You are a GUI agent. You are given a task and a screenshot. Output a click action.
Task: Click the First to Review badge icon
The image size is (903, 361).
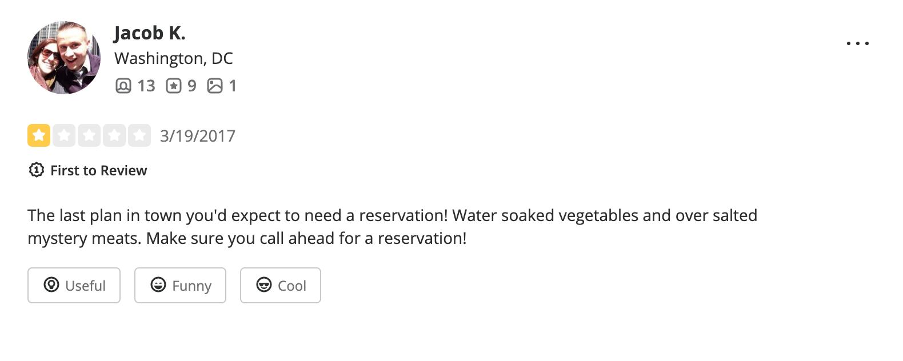tap(36, 170)
